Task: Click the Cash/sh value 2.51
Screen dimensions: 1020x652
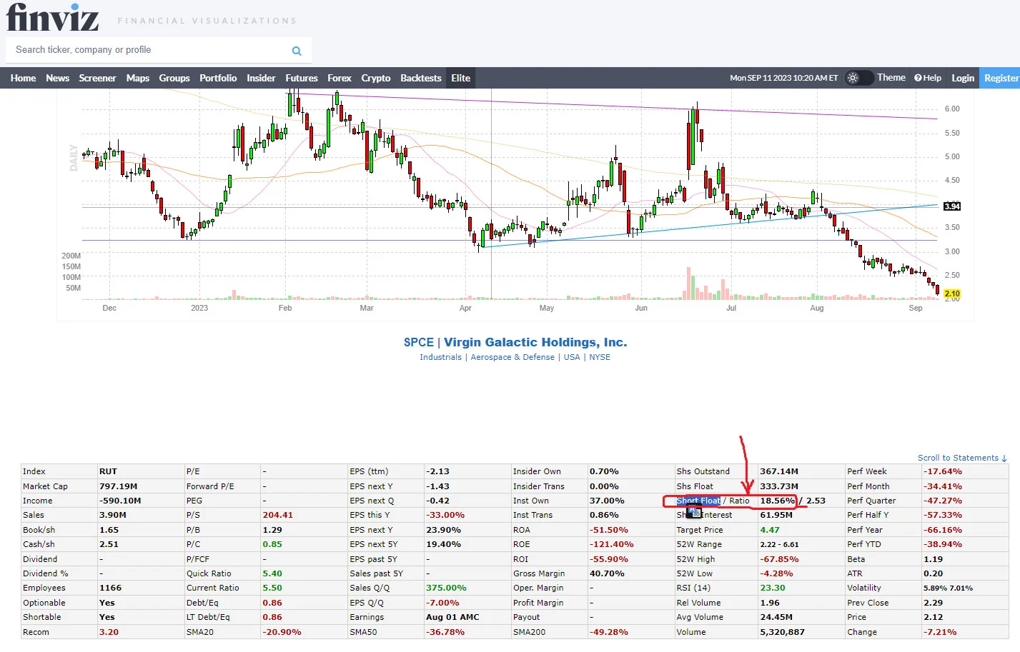Action: [109, 544]
